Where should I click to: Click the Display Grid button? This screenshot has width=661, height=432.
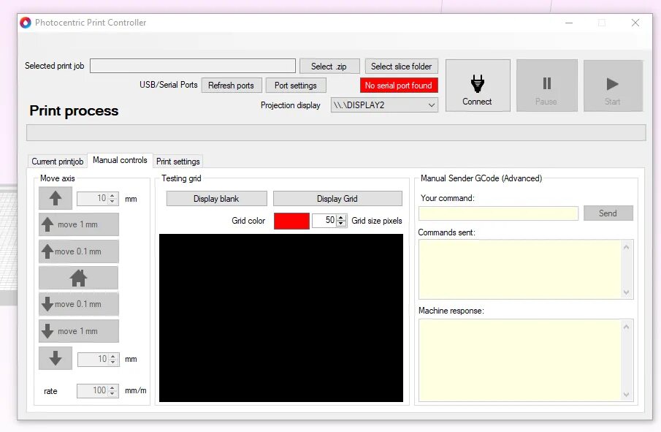point(337,199)
